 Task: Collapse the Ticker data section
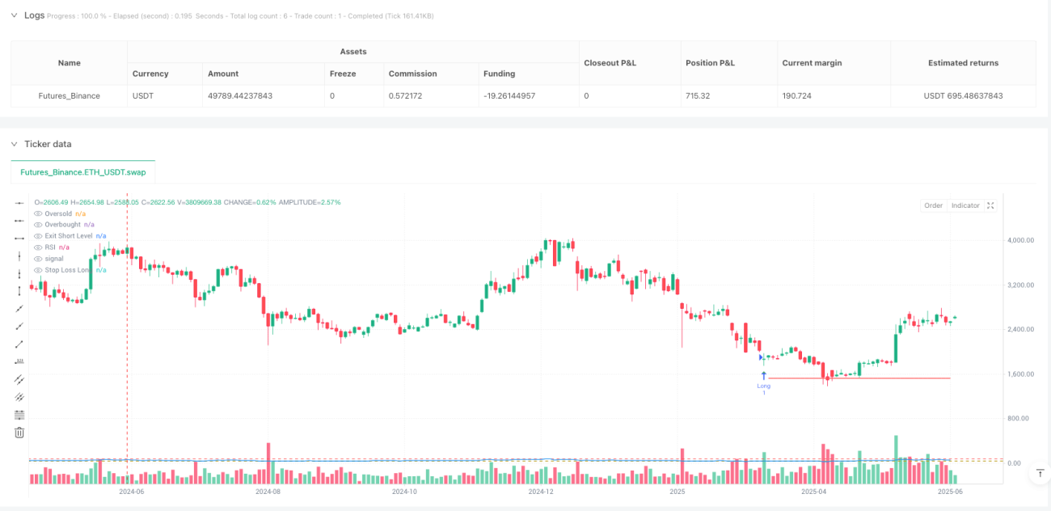pyautogui.click(x=14, y=144)
